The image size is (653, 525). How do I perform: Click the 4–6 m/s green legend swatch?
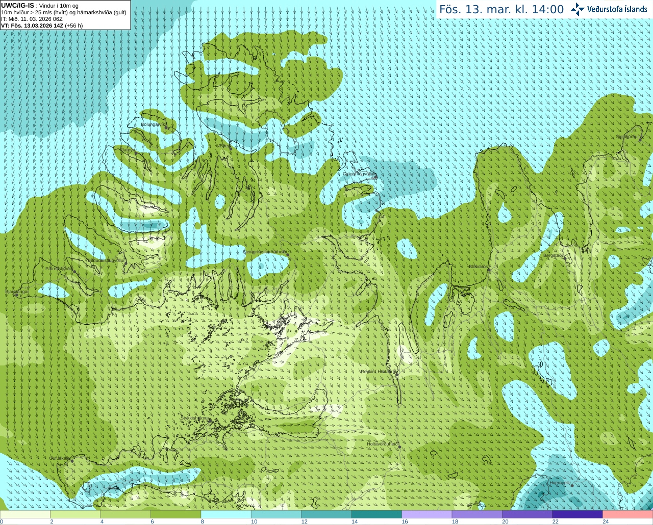[x=125, y=514]
